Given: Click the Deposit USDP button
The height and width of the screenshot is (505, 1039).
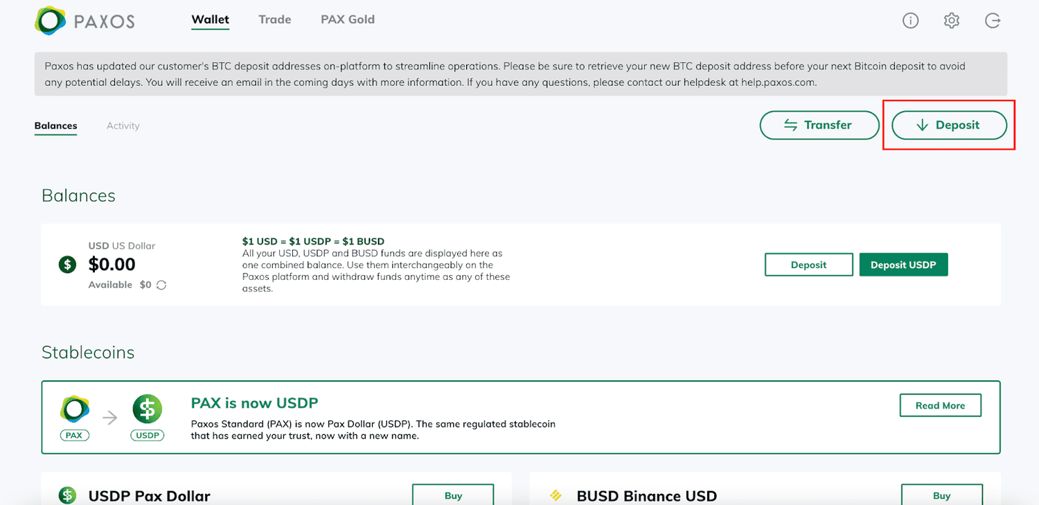Looking at the screenshot, I should [x=903, y=265].
